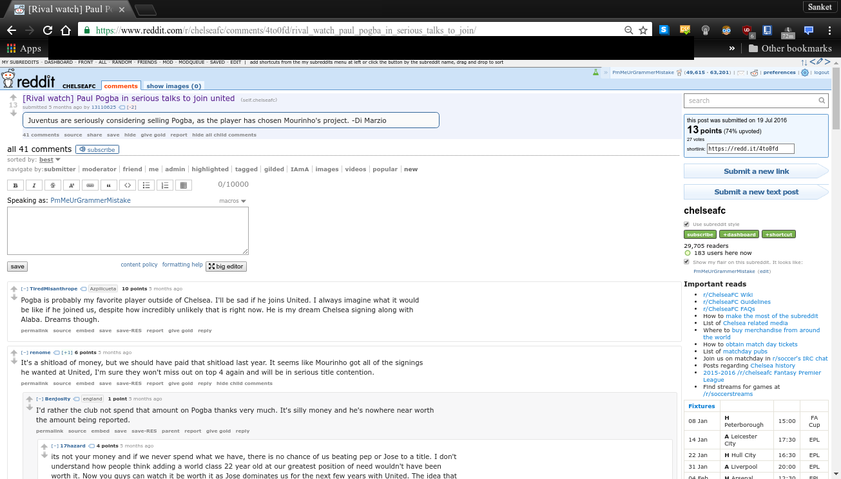Click Submit a new link
841x479 pixels.
coord(756,171)
